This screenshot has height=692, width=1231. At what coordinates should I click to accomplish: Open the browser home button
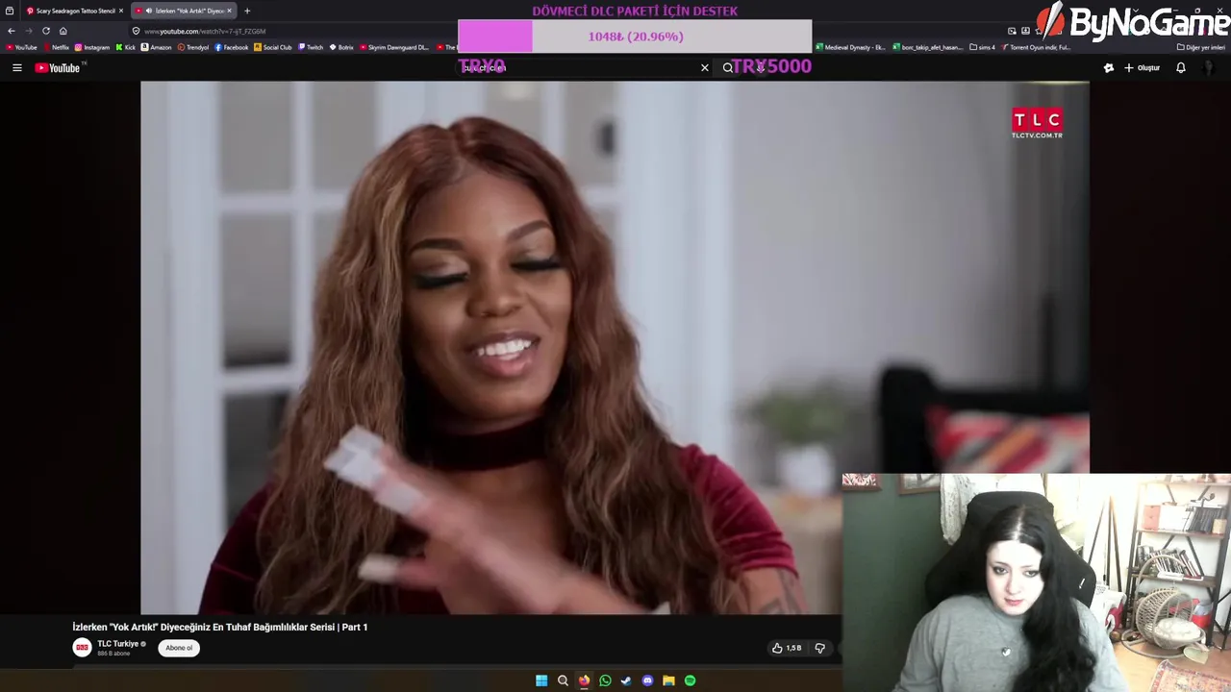point(63,31)
